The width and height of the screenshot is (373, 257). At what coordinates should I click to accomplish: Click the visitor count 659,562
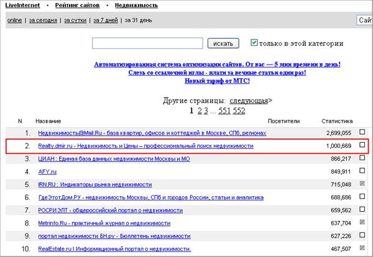point(341,210)
